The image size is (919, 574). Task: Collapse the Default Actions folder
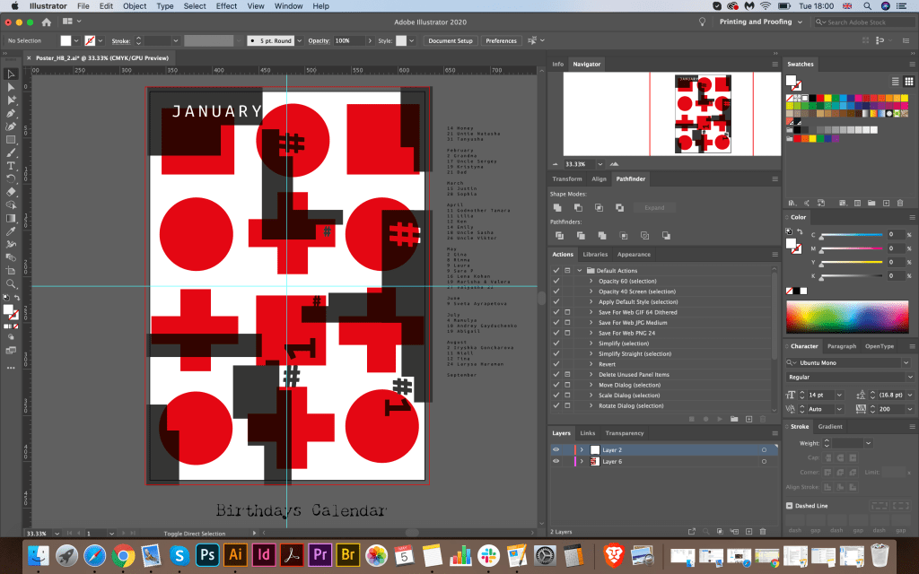(580, 270)
